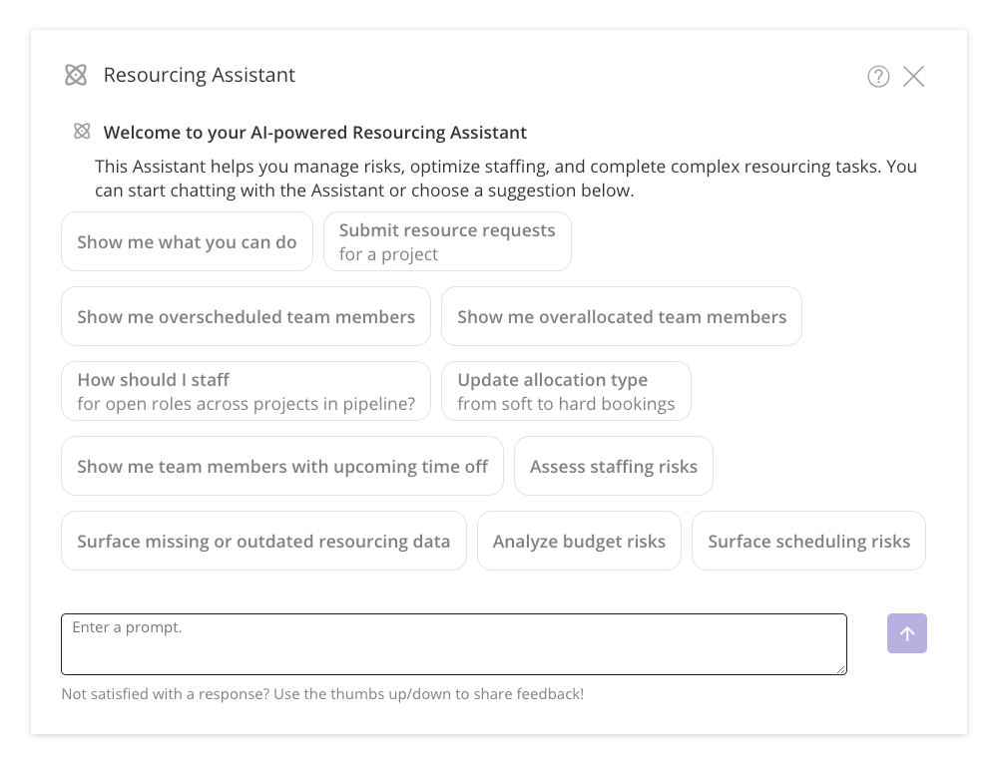Click the thumbs feedback hint text
997x766 pixels.
(x=322, y=693)
